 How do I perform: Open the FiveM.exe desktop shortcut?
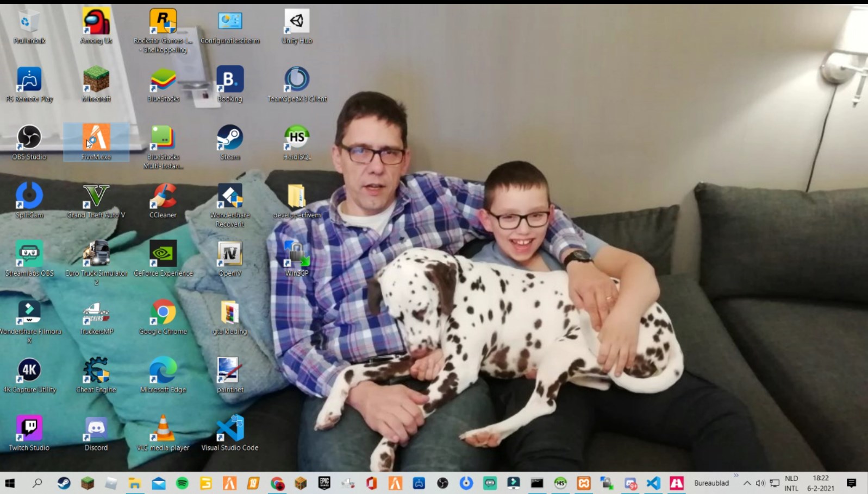pyautogui.click(x=96, y=138)
